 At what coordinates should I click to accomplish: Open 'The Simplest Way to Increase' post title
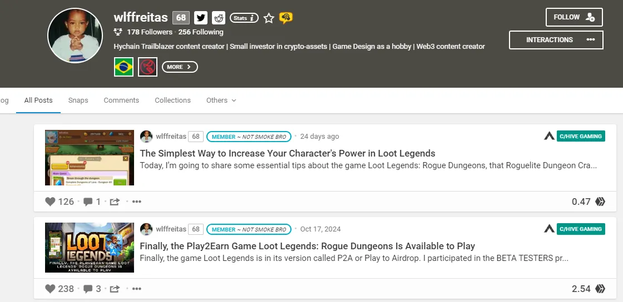287,153
